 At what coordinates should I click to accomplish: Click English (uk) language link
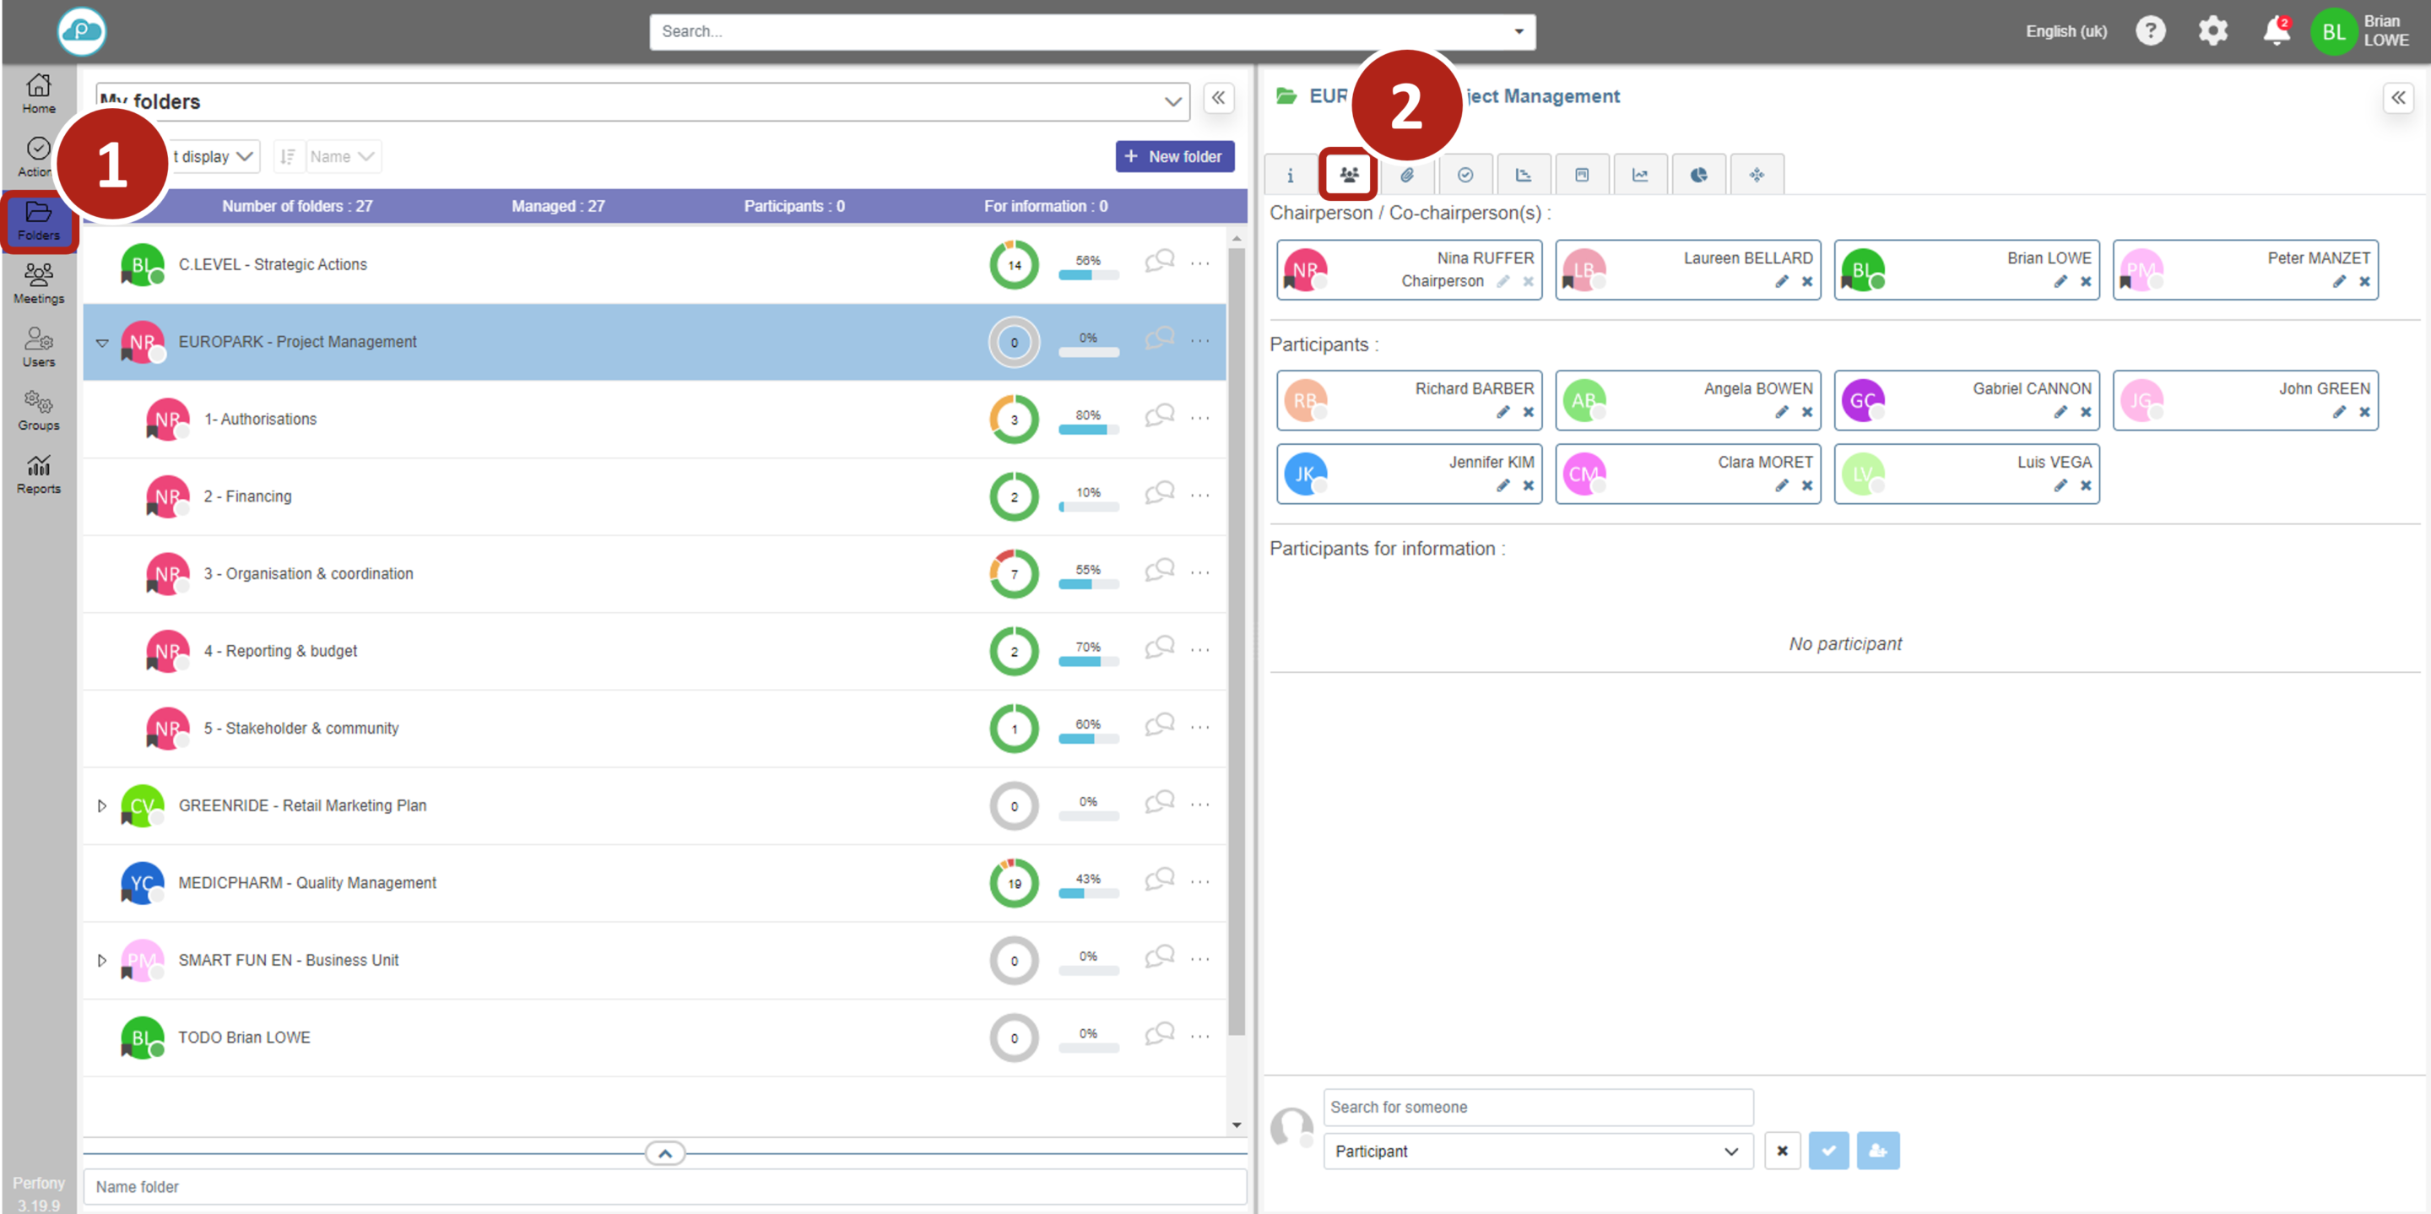[2065, 31]
